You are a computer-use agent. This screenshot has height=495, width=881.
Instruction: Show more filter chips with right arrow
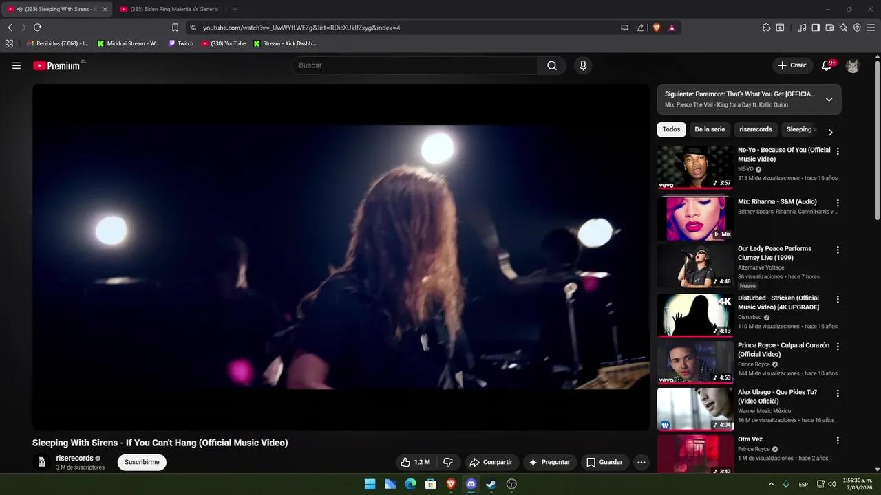pos(830,132)
